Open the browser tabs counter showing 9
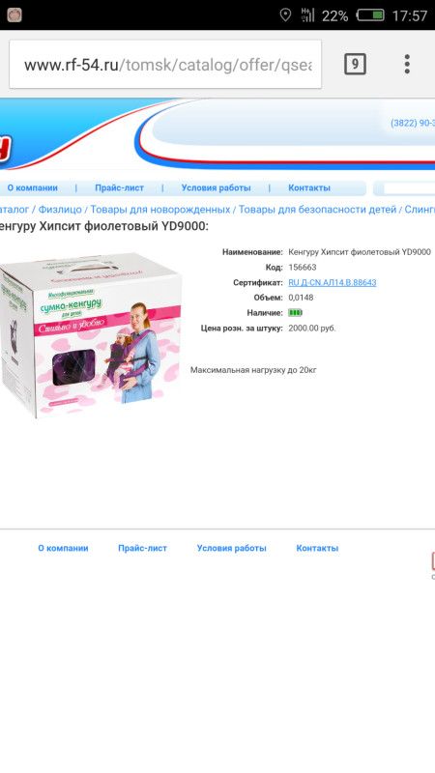The height and width of the screenshot is (773, 435). point(355,64)
